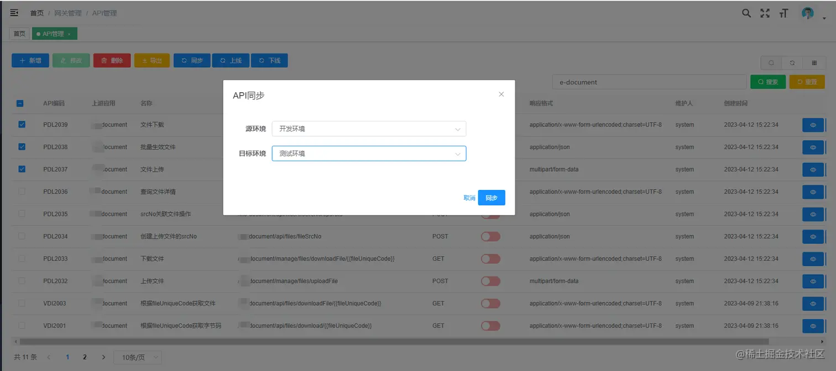Toggle the select-all checkbox in table header

20,103
